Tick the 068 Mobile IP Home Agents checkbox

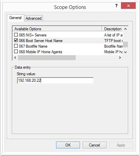tap(16, 51)
